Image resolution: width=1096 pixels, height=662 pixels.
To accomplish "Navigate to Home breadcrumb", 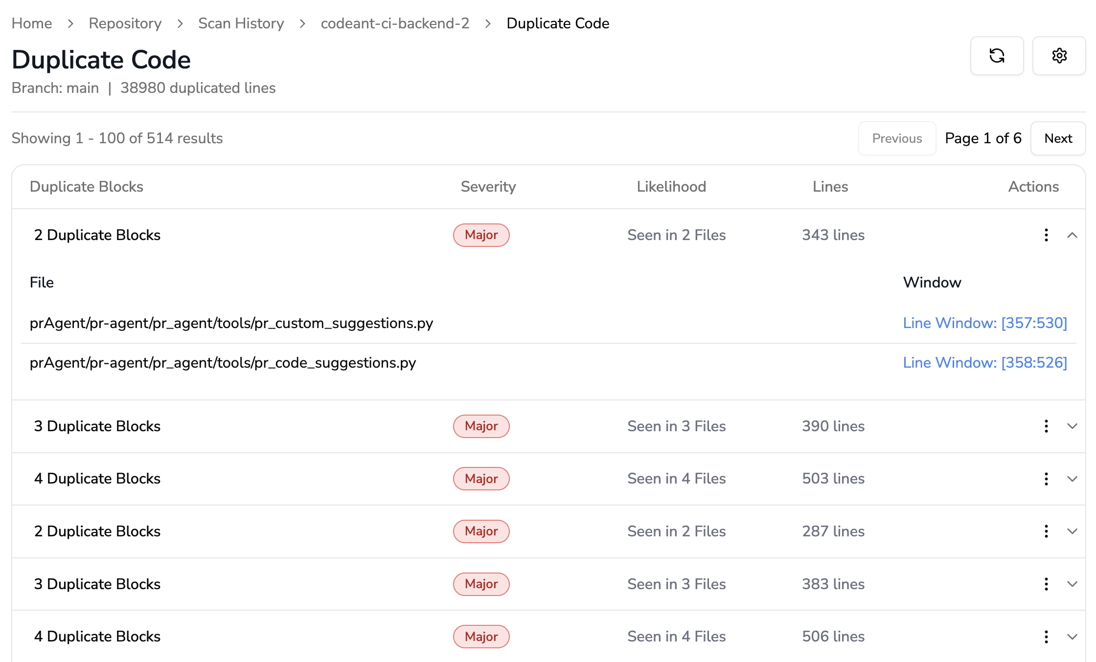I will pyautogui.click(x=31, y=23).
